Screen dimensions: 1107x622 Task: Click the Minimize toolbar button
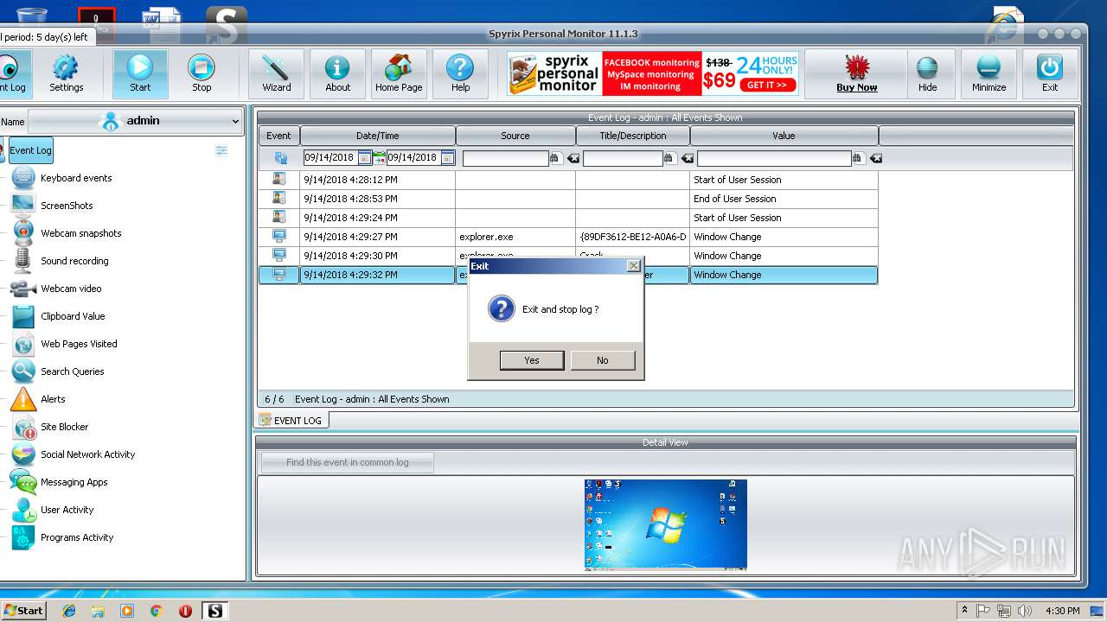click(x=989, y=74)
